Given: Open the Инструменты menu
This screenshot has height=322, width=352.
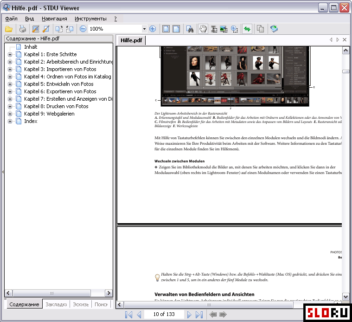Looking at the screenshot, I should (x=90, y=19).
